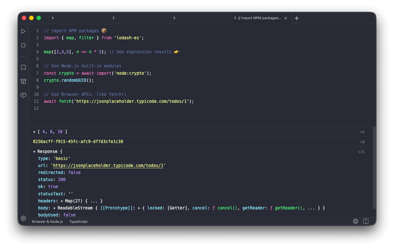Image resolution: width=394 pixels, height=249 pixels.
Task: Click the stop execution square icon
Action: pos(23,45)
